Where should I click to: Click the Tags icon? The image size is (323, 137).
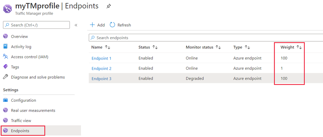point(5,67)
